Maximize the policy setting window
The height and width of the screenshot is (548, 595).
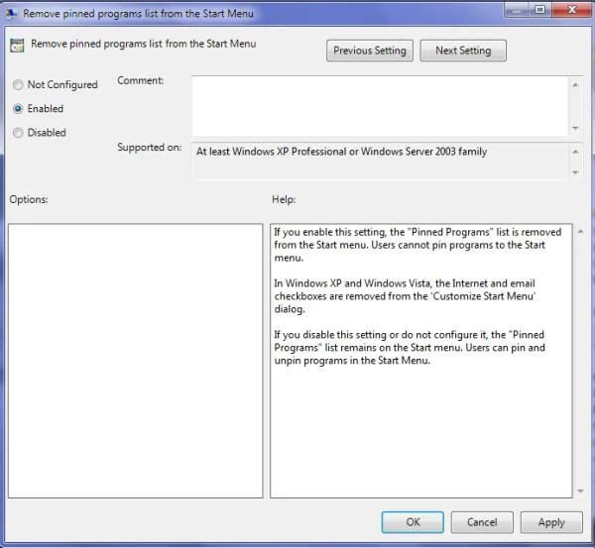(x=540, y=9)
